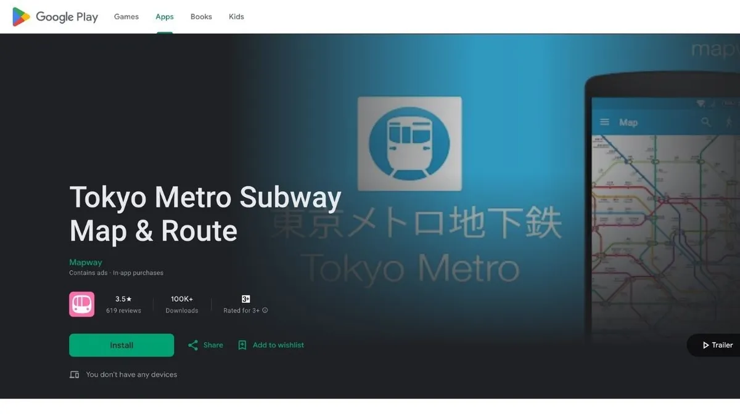Open the Mapway developer page
This screenshot has height=416, width=740.
tap(86, 262)
